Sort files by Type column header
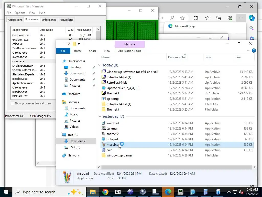The height and width of the screenshot is (197, 262). pos(219,57)
